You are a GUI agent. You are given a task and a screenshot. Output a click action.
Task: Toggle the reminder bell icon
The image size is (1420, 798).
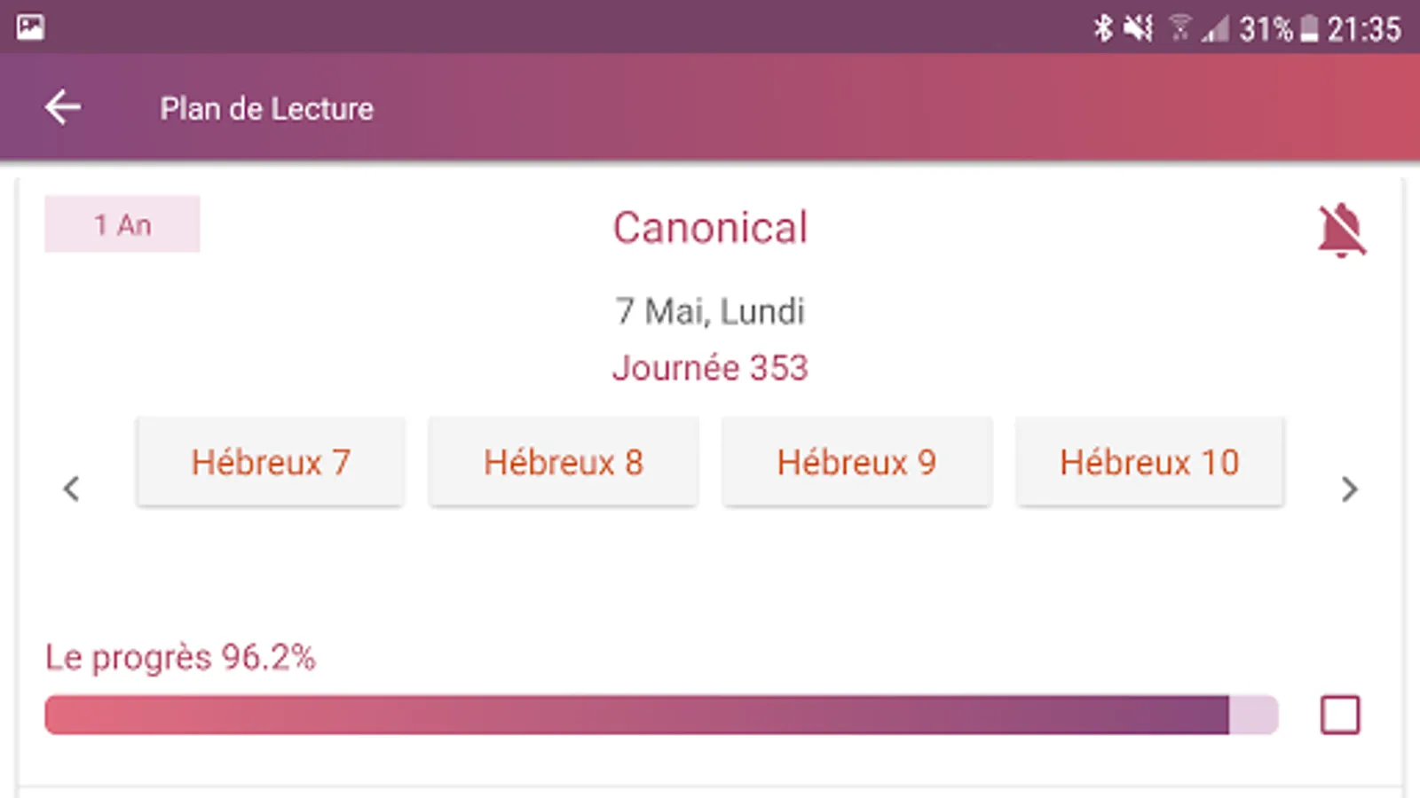(x=1341, y=230)
